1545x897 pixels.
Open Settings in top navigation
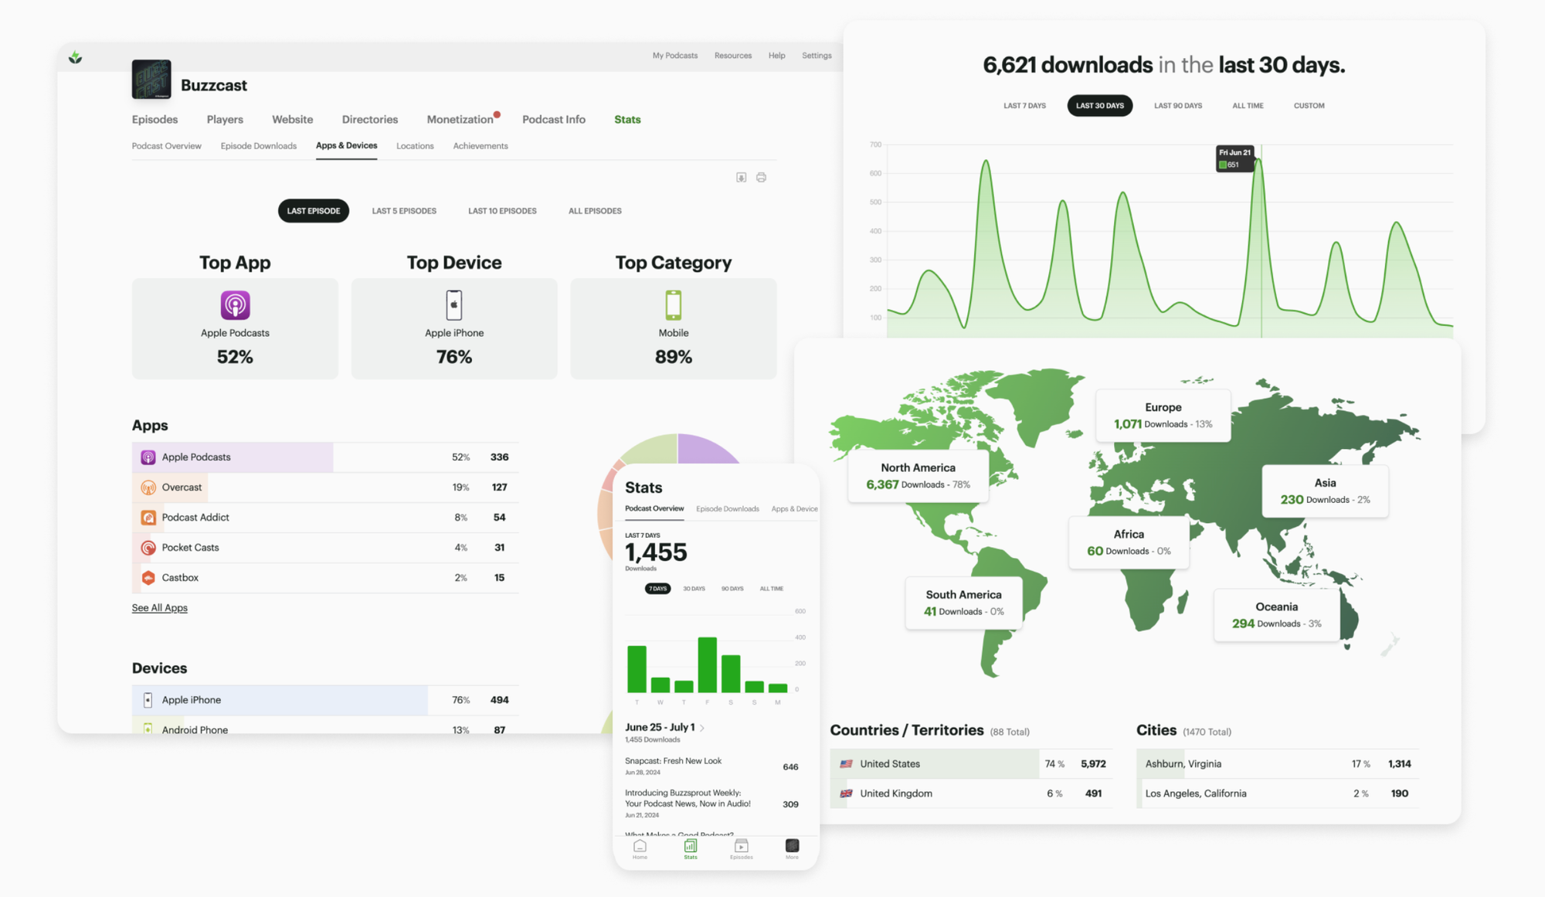click(817, 56)
